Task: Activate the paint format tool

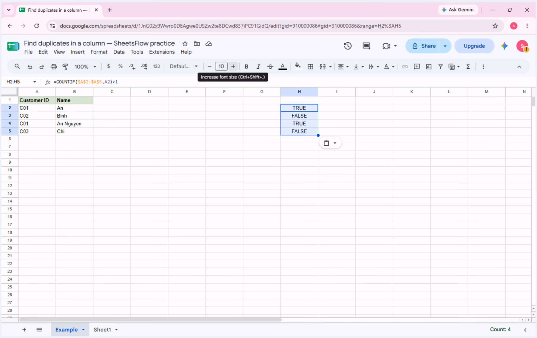Action: 65,67
